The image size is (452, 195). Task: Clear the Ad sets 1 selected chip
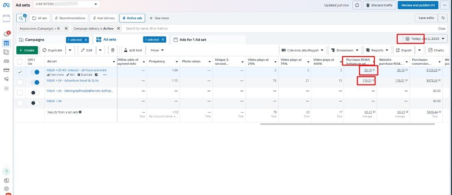tap(162, 40)
